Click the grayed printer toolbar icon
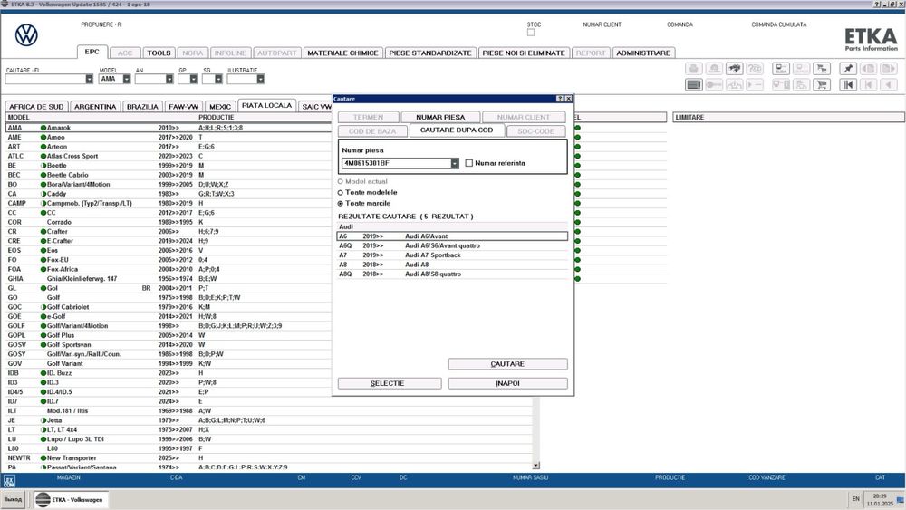Screen dimensions: 906x510 click(694, 69)
